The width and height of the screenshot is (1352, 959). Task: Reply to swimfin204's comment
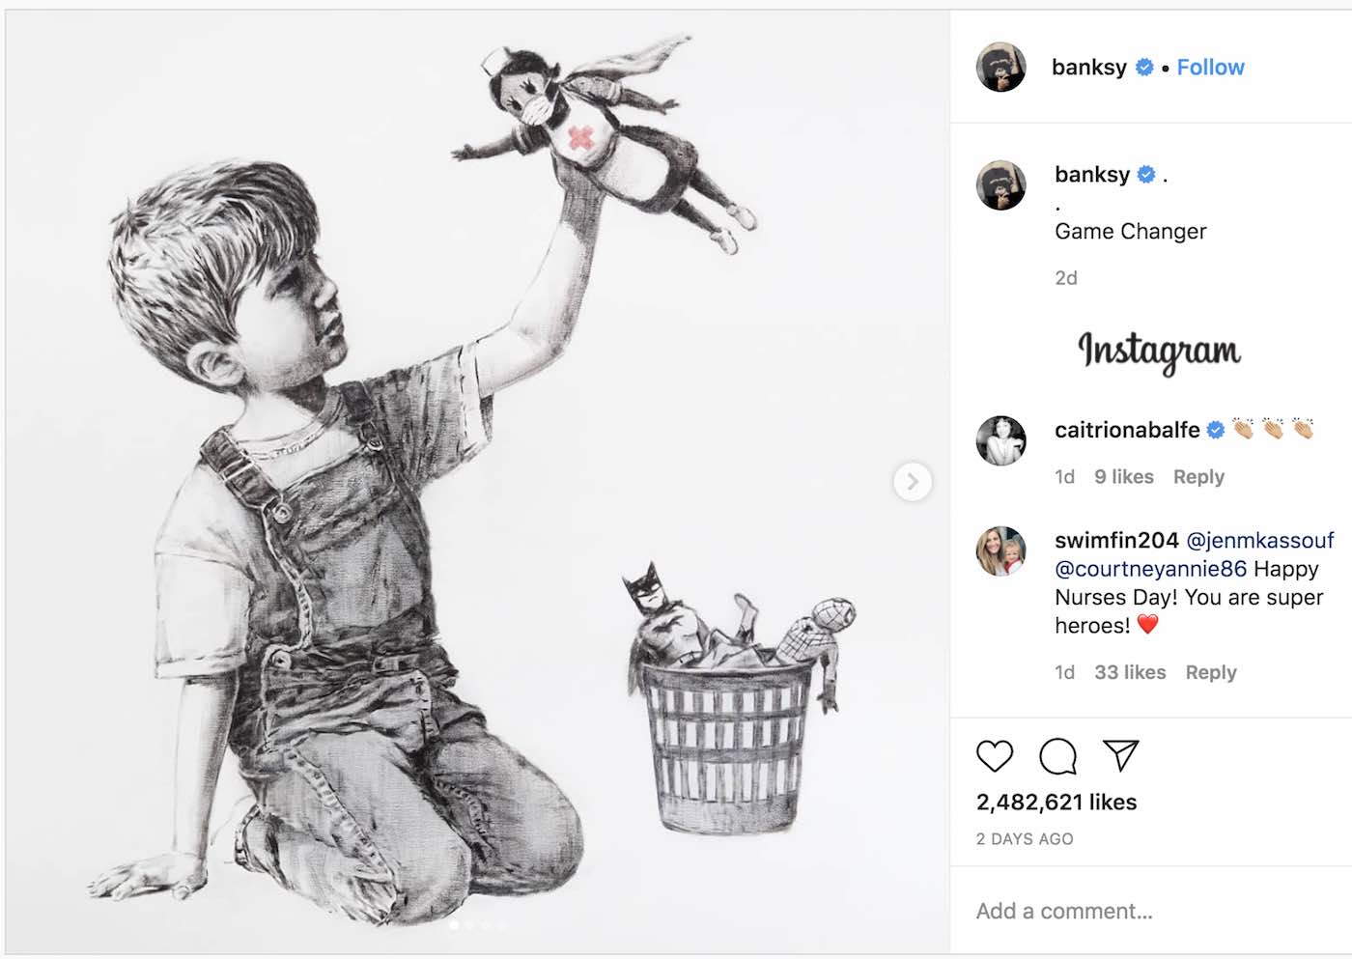[1211, 672]
